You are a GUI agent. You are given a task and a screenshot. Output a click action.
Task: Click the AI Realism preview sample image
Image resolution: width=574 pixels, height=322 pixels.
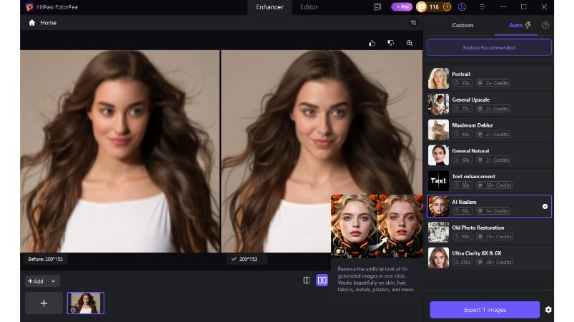pos(377,226)
